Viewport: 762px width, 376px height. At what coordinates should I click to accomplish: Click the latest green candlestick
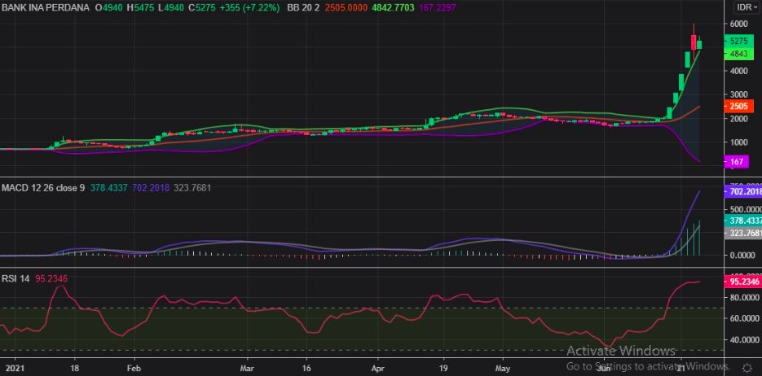[699, 45]
